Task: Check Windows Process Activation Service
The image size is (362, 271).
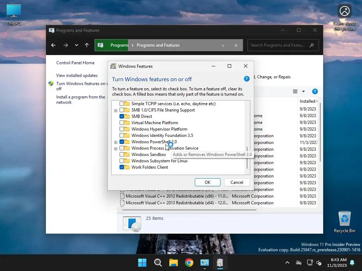Action: [x=122, y=148]
